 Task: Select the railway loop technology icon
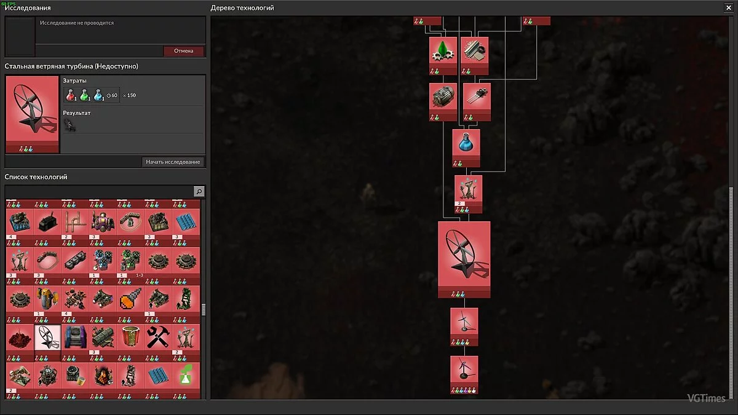[47, 260]
